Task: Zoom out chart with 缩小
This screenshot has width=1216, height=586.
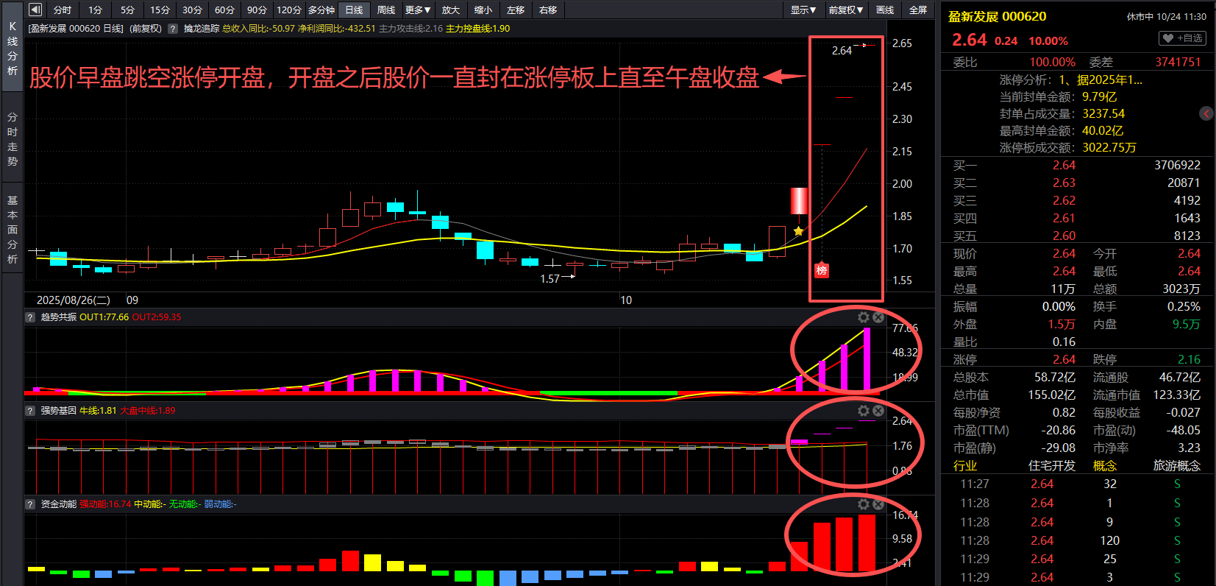Action: pyautogui.click(x=483, y=10)
